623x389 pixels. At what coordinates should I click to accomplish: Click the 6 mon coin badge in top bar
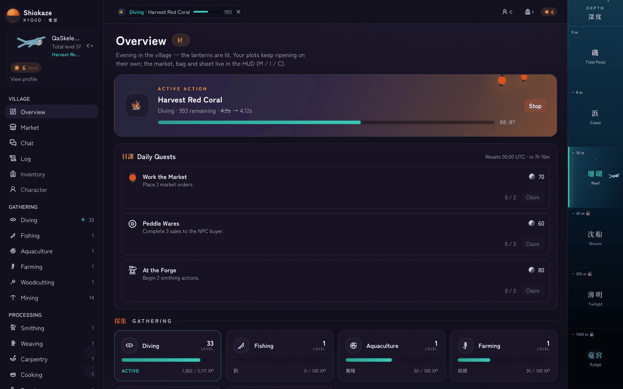pyautogui.click(x=549, y=12)
